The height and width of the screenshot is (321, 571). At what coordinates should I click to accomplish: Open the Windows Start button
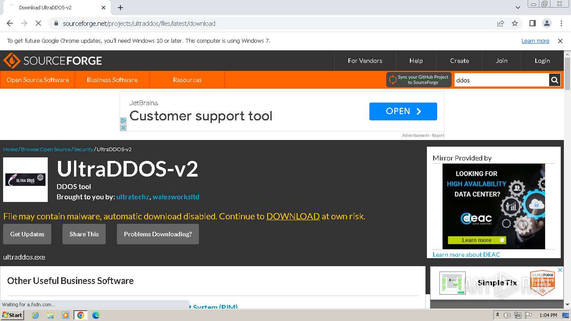[12, 315]
